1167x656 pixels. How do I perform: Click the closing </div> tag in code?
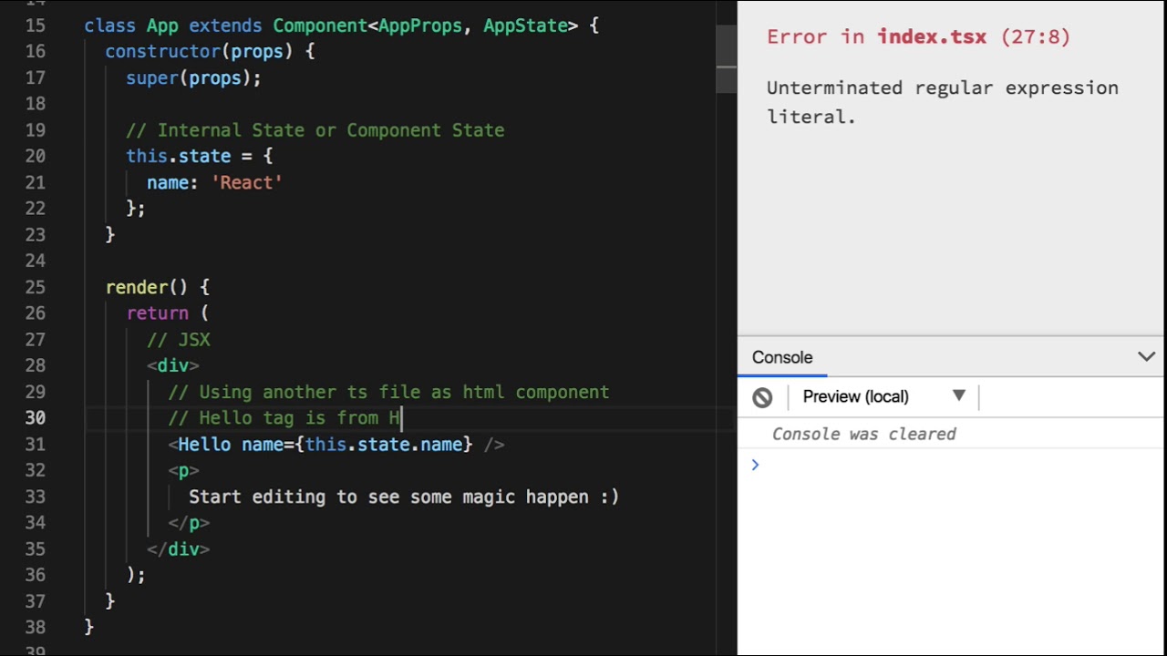178,548
